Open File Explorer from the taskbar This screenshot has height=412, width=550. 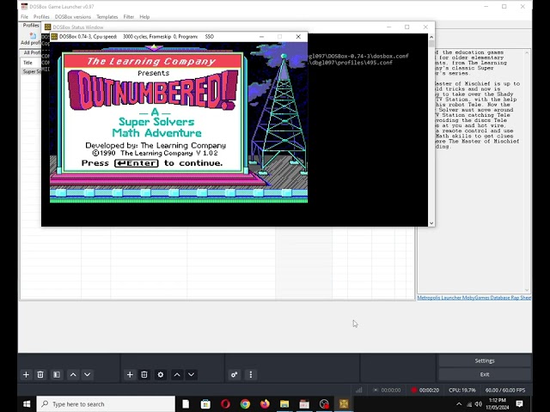pos(284,404)
